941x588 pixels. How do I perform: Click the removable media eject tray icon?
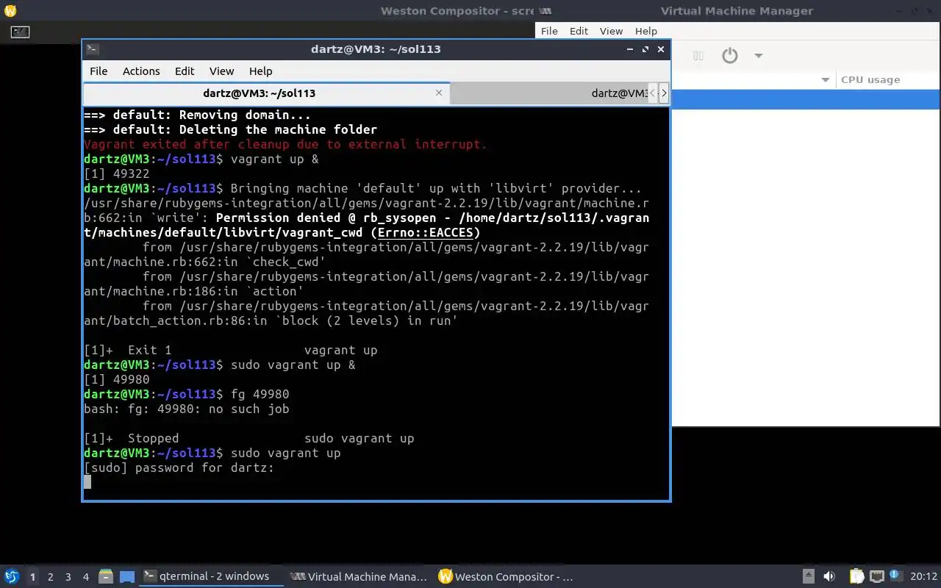pos(808,576)
